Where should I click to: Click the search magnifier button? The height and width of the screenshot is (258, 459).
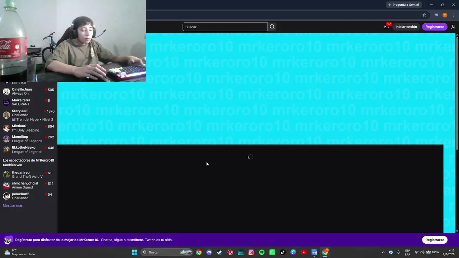click(272, 27)
